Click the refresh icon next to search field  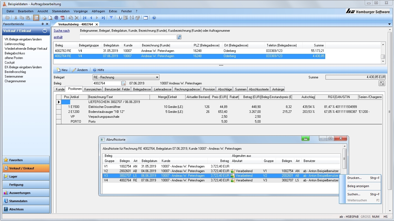pos(179,37)
